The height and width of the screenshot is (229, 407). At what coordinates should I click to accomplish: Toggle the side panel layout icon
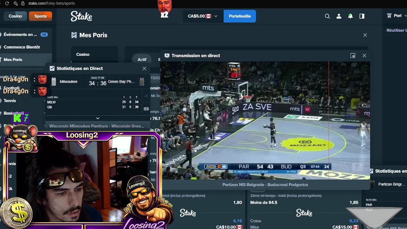tap(362, 16)
